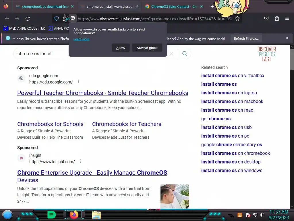Click the notification permission icon in address bar
The width and height of the screenshot is (294, 221).
click(x=73, y=18)
